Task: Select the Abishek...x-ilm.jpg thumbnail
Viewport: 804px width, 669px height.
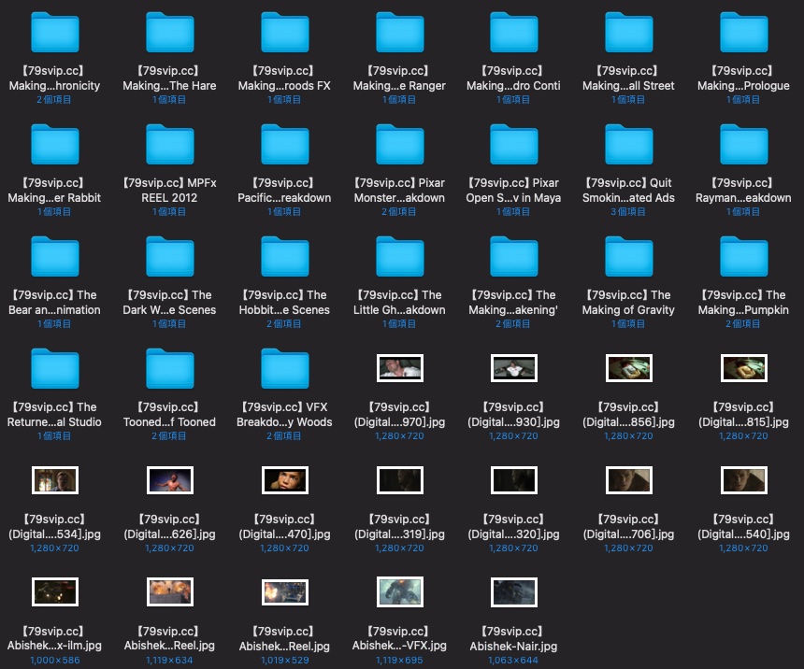Action: coord(55,592)
